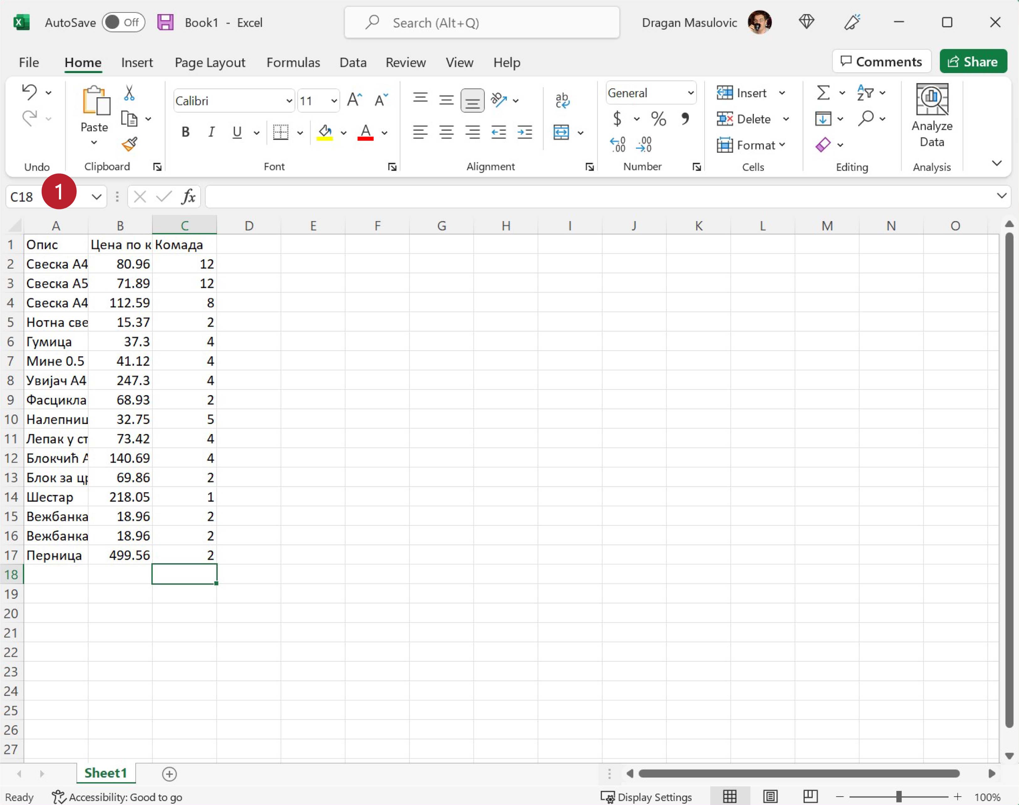Viewport: 1019px width, 805px height.
Task: Click the Format Painter brush icon
Action: coord(129,144)
